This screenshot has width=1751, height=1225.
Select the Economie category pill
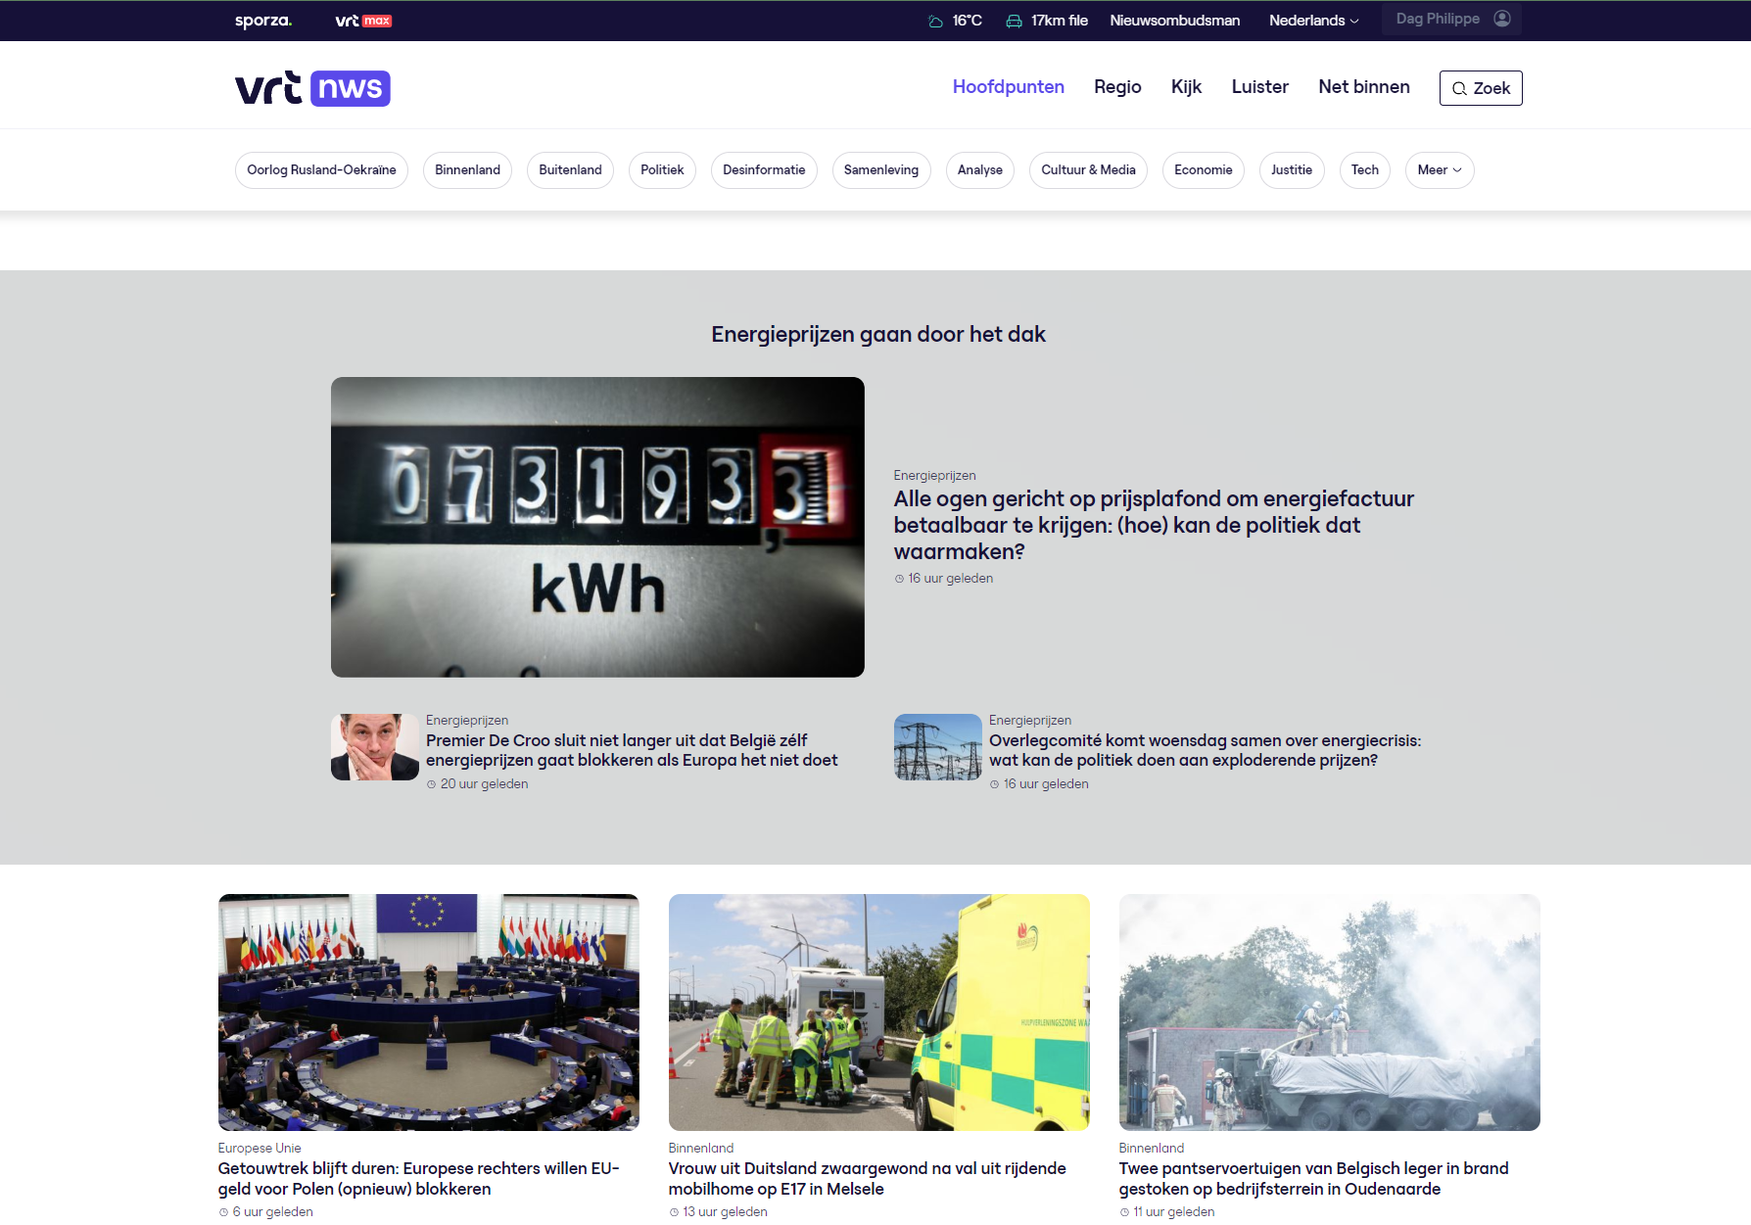pyautogui.click(x=1203, y=170)
